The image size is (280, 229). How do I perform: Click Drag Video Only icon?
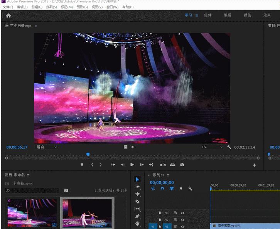(125, 147)
